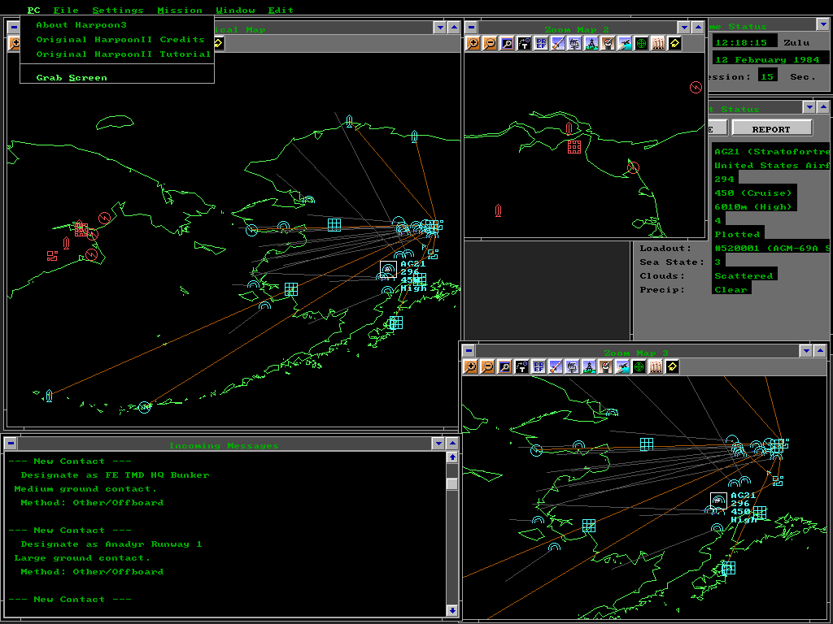Click the track unit icon in Zoom Map 2
The width and height of the screenshot is (833, 624).
524,44
